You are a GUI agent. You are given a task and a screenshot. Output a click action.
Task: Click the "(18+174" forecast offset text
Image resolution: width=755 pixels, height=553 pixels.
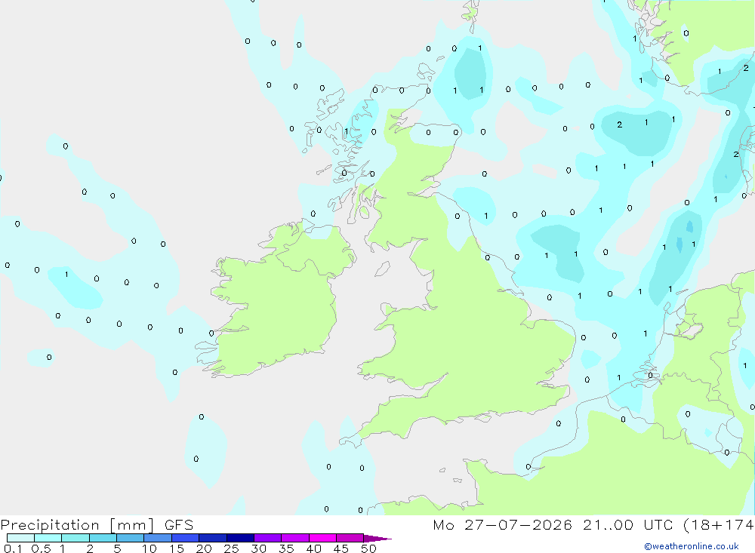[720, 524]
